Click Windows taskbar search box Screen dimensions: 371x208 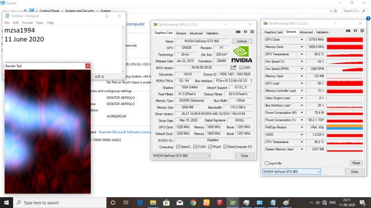[59, 203]
